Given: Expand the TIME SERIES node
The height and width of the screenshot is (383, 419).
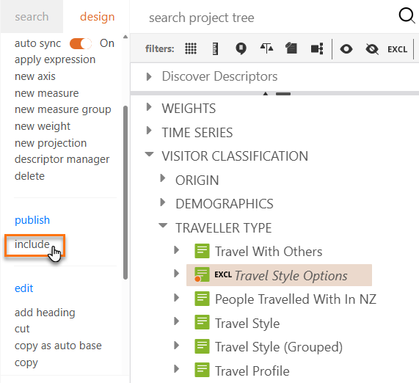Looking at the screenshot, I should pyautogui.click(x=149, y=131).
